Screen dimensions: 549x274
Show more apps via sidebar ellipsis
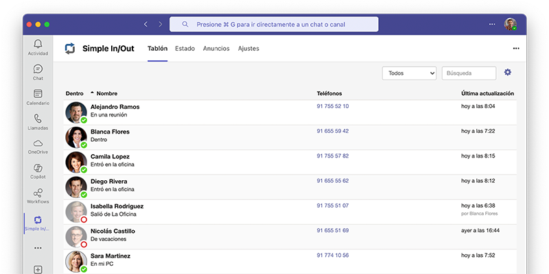coord(38,248)
